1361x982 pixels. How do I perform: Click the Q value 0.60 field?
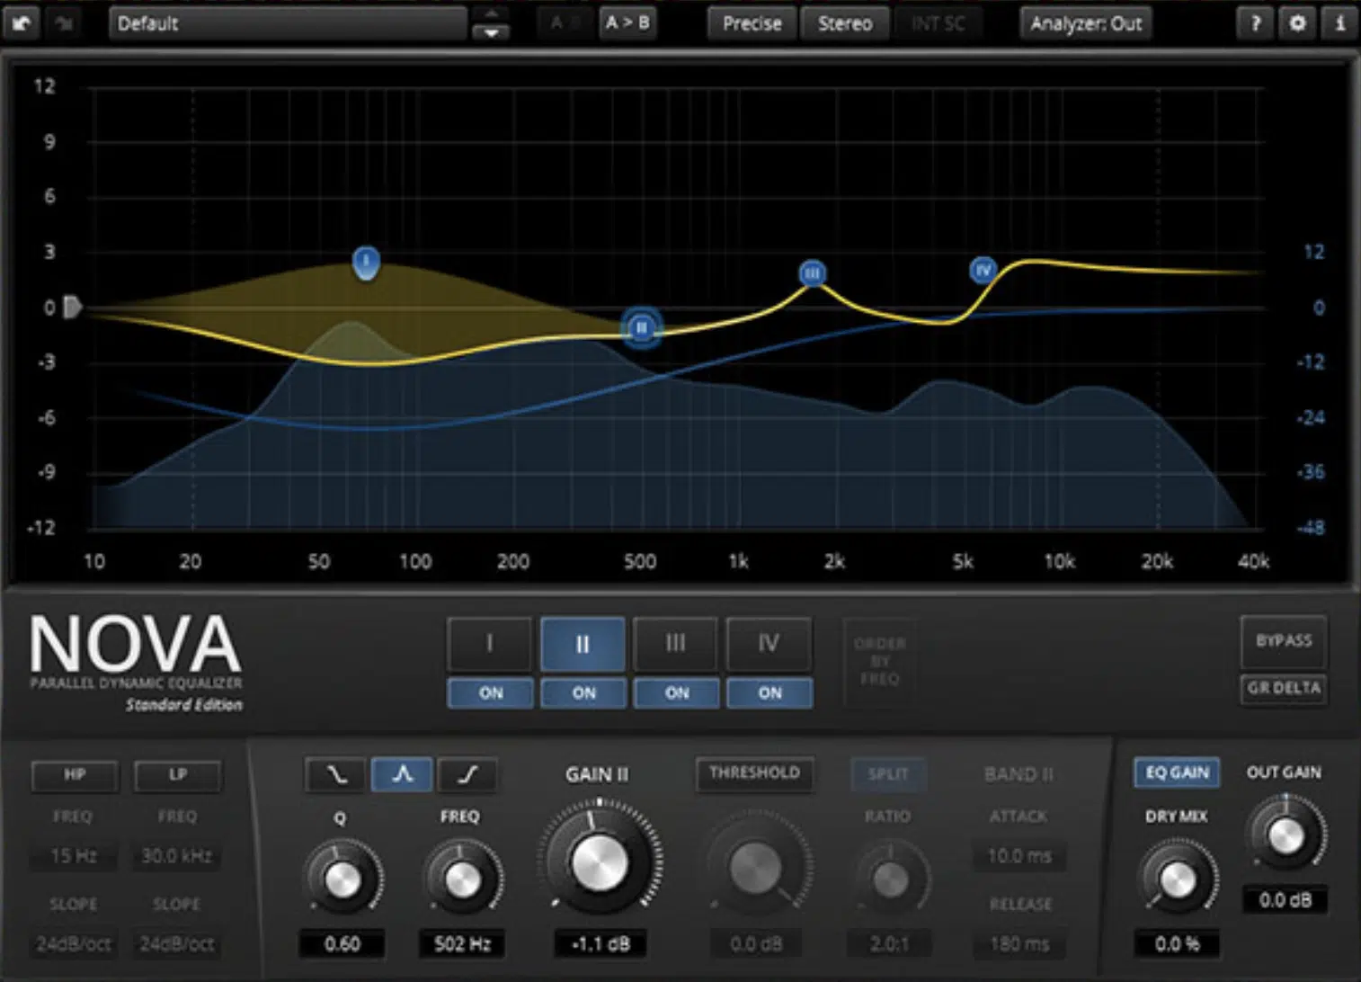click(342, 944)
